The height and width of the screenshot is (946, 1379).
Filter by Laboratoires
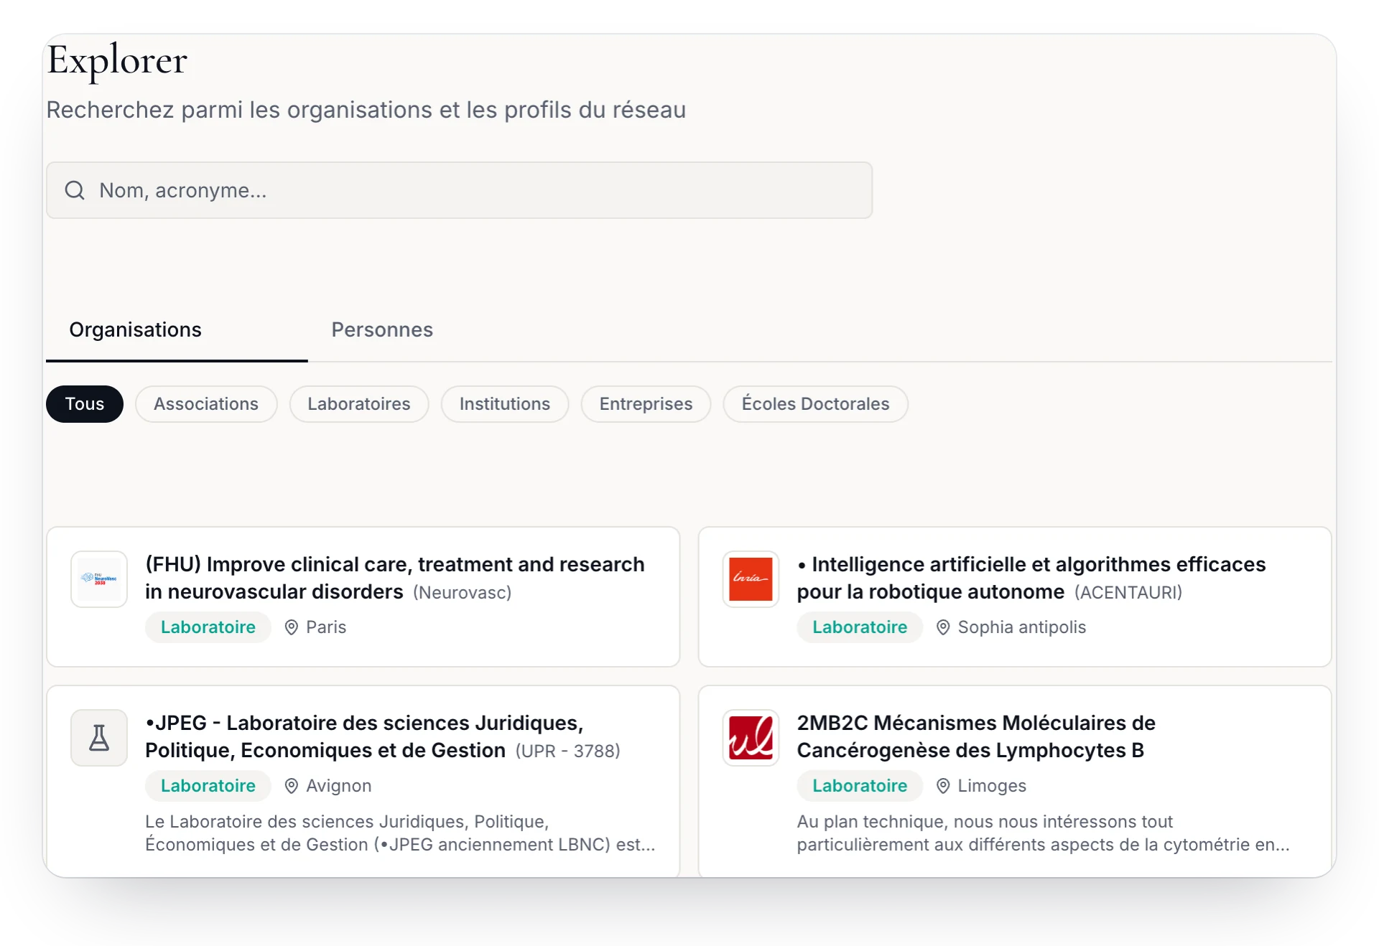[x=359, y=404]
